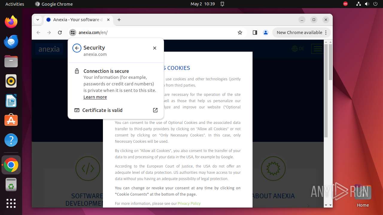Navigate forward in Chrome
383x215 pixels.
pos(49,33)
